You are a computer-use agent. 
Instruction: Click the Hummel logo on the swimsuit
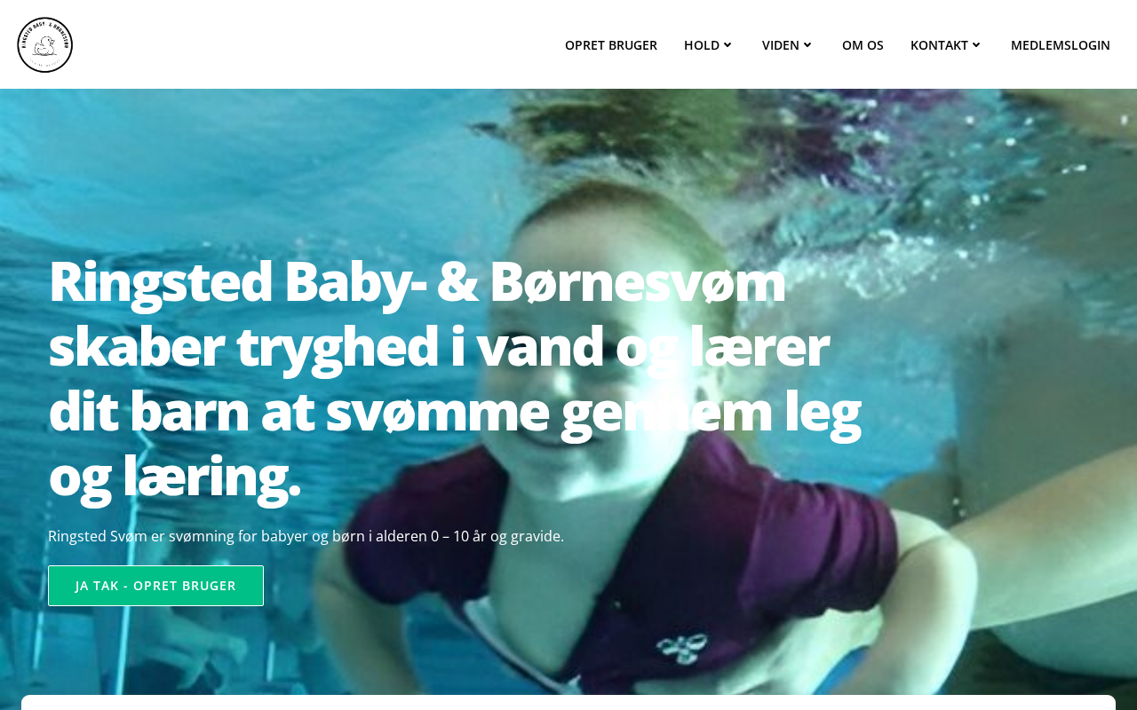(683, 647)
